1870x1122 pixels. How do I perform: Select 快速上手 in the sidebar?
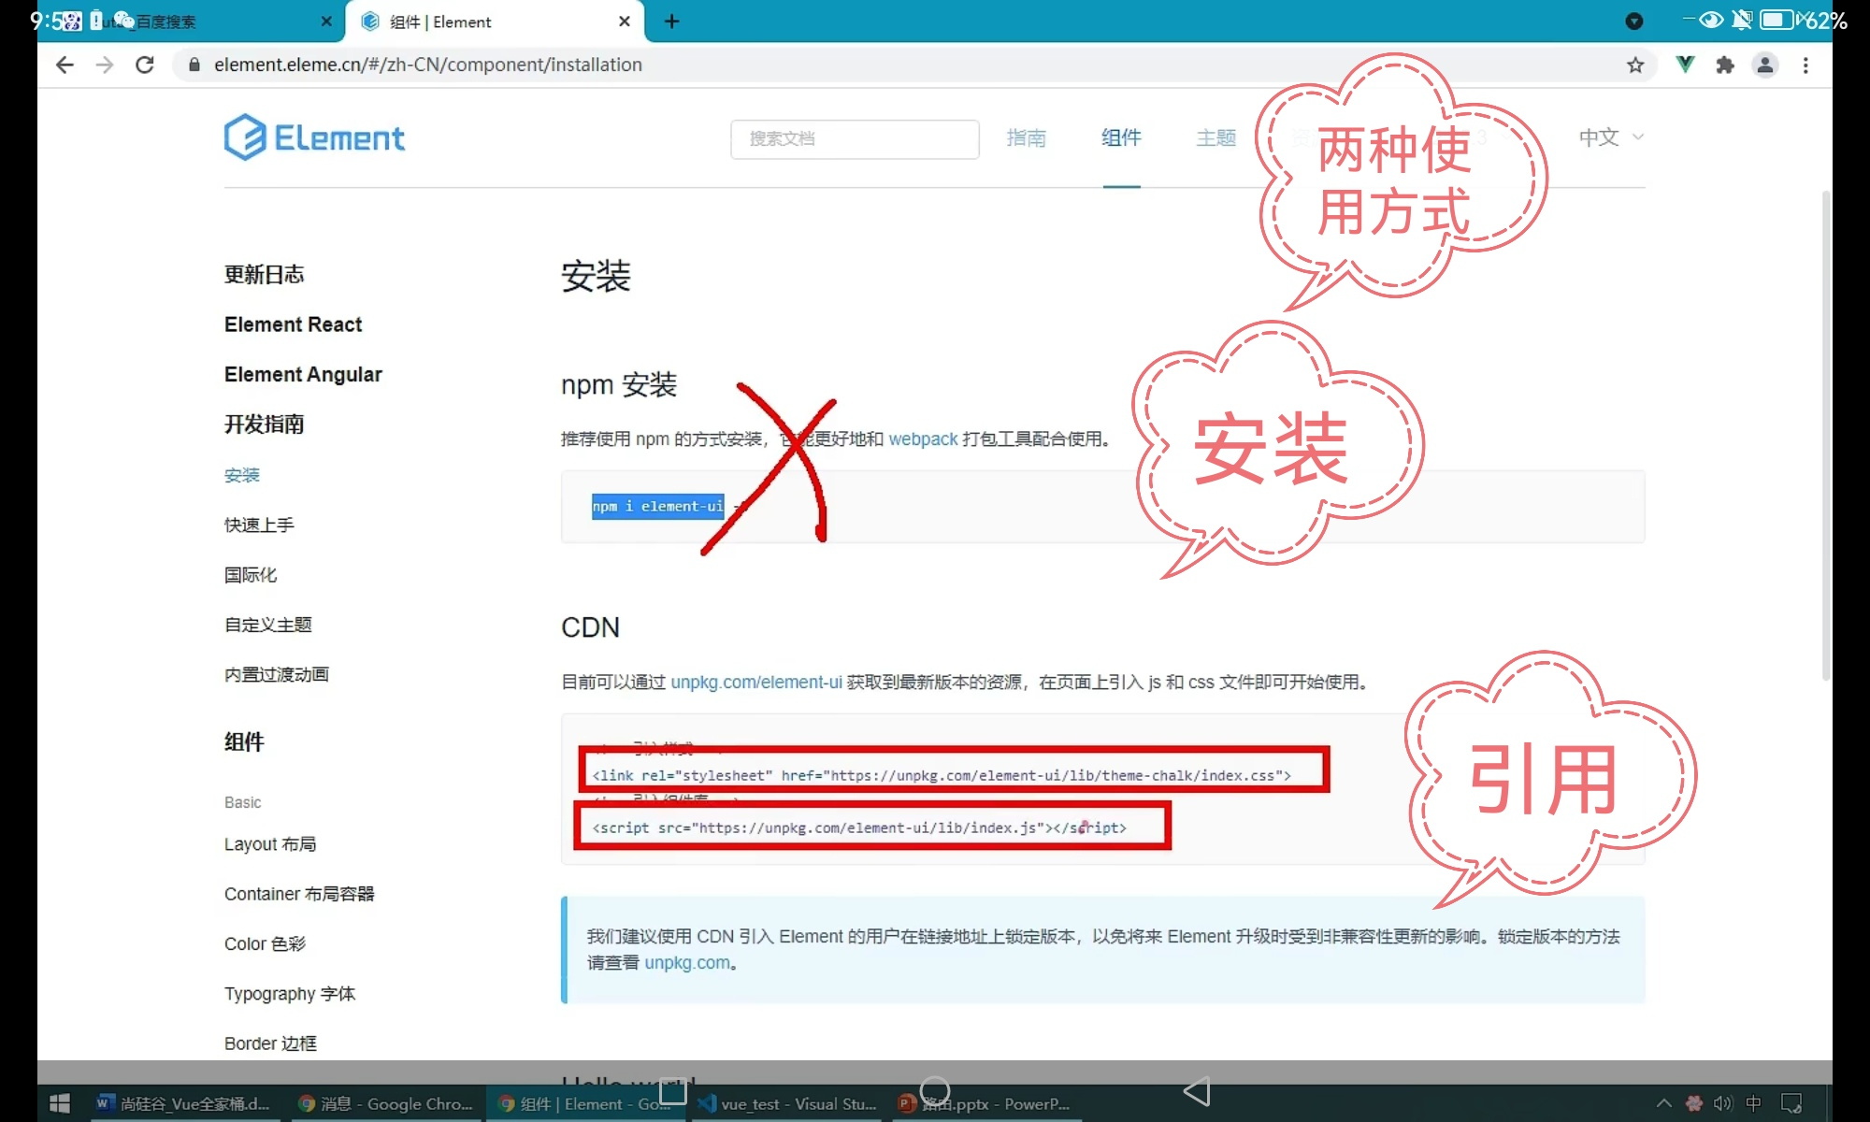coord(259,525)
